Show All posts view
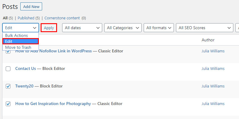239x119 pixels. point(5,18)
